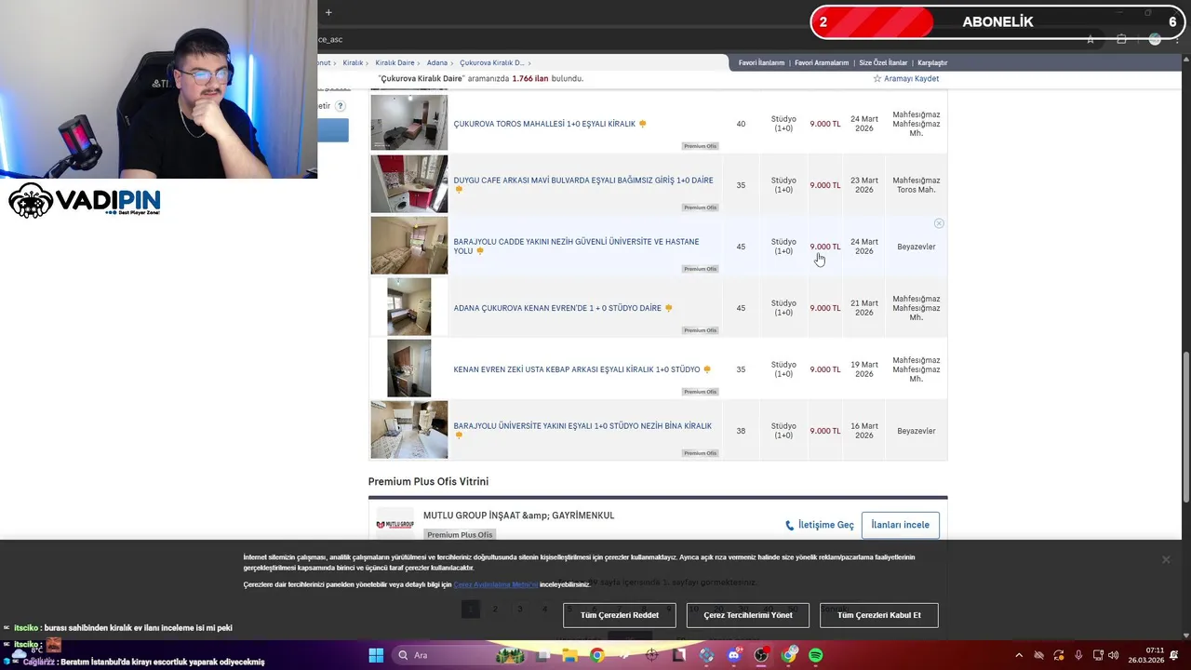The image size is (1191, 670).
Task: Open OBS Studio from taskbar
Action: 761,655
